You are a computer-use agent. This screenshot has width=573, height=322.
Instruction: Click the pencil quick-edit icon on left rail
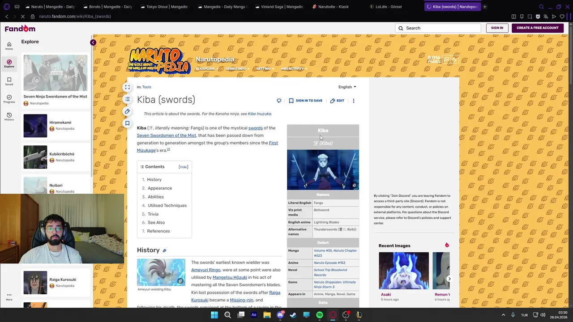point(127,111)
